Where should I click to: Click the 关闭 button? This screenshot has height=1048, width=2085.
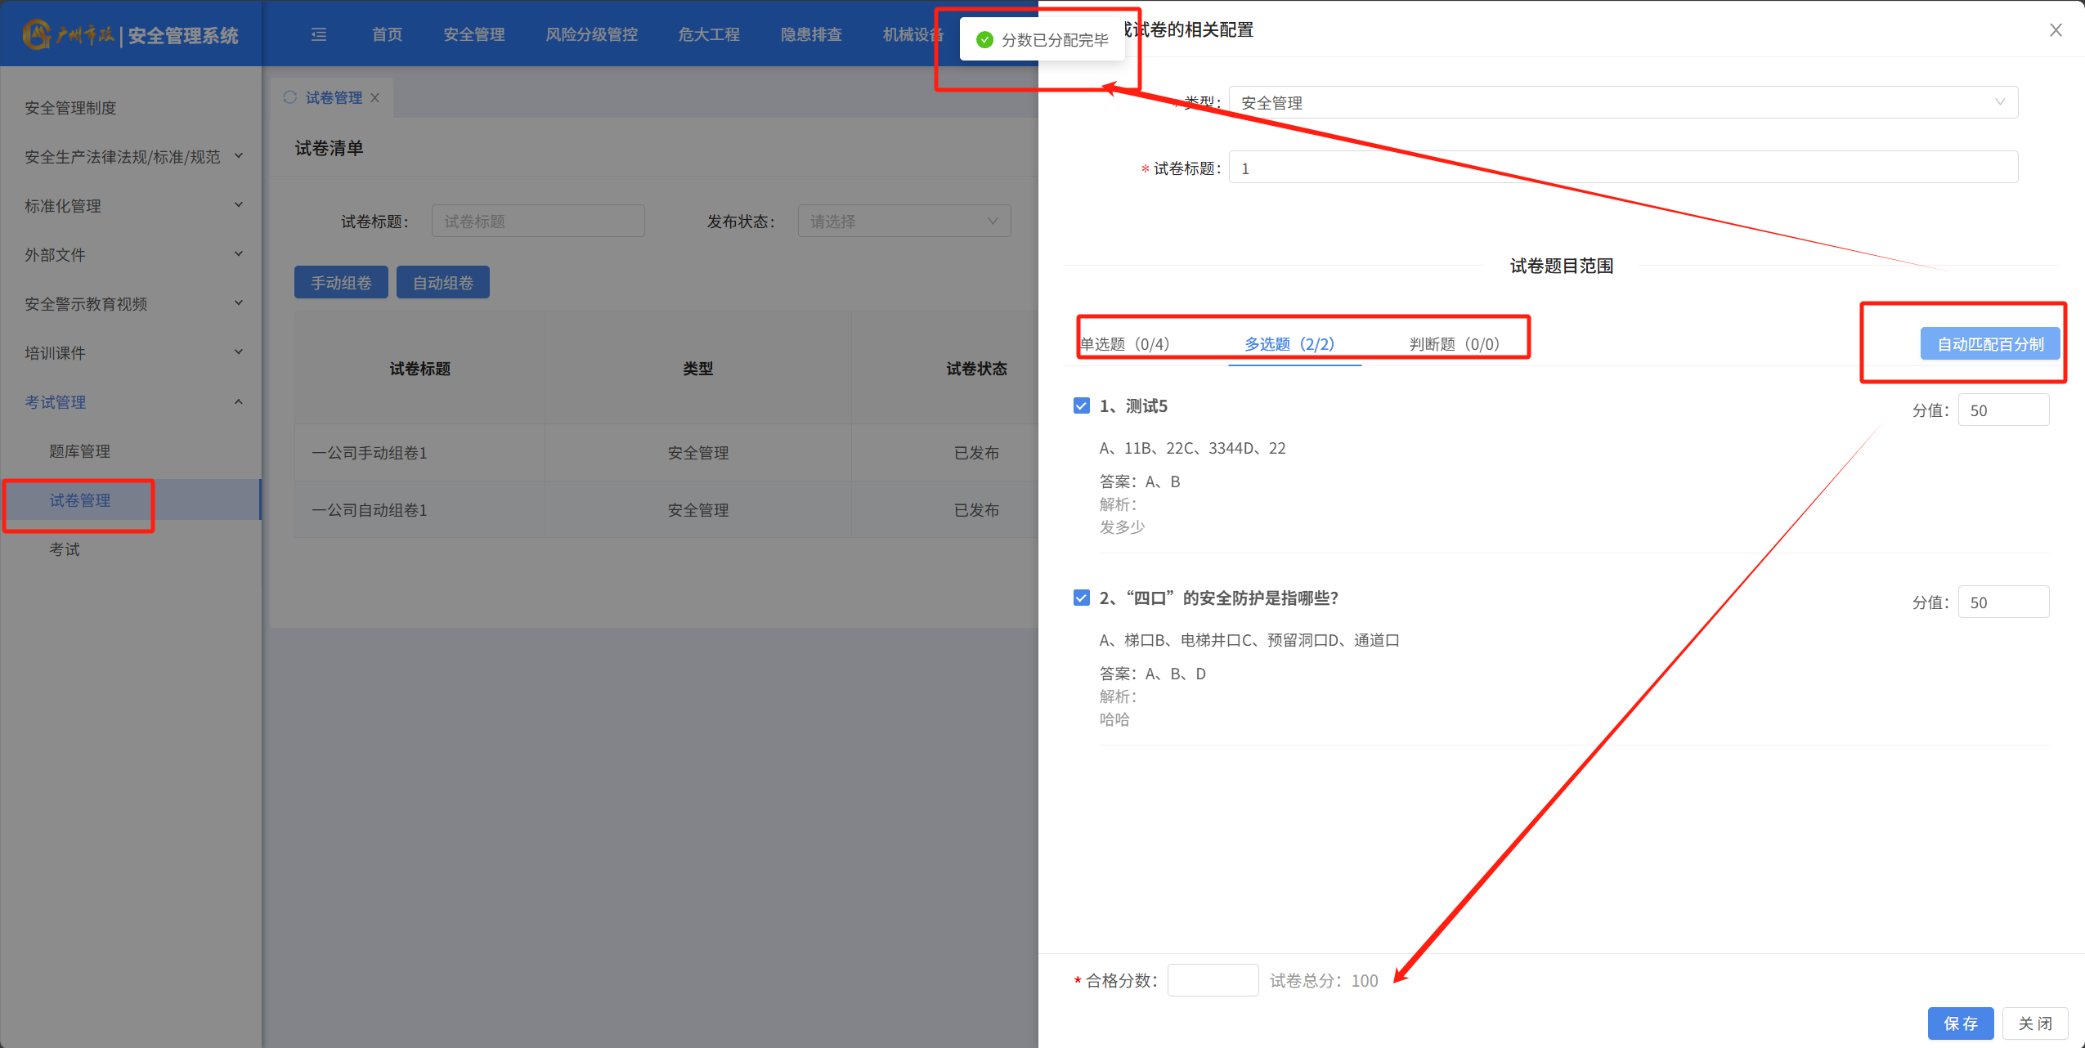[x=2034, y=1023]
